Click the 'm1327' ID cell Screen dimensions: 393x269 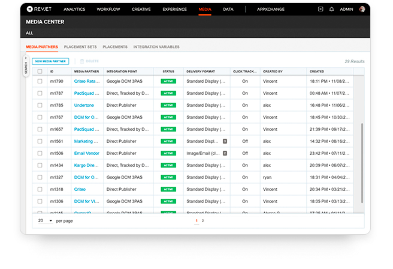(57, 177)
